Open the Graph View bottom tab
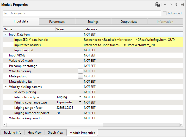 [55, 133]
